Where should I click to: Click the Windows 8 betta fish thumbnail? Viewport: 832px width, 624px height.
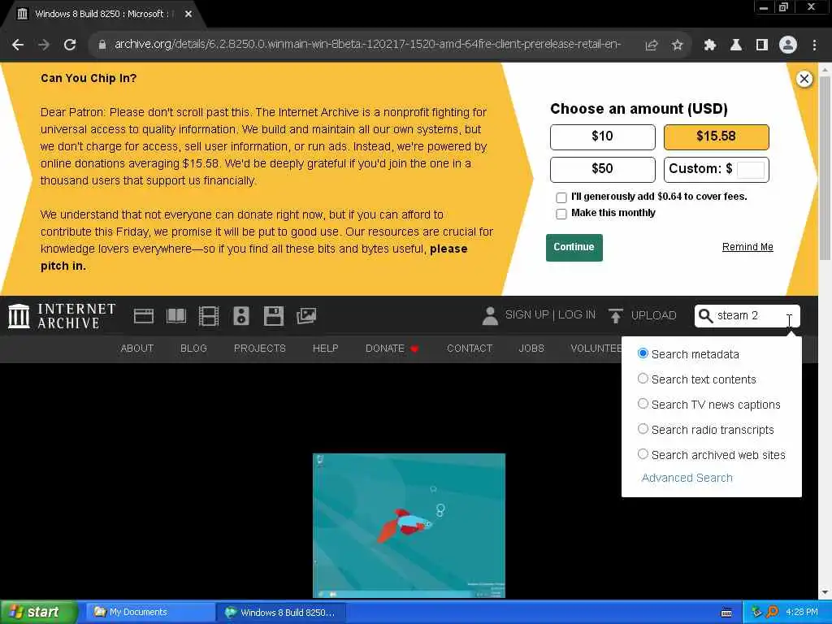pos(409,526)
